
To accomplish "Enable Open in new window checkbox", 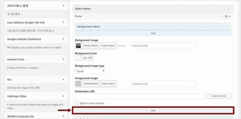I will tap(77, 103).
